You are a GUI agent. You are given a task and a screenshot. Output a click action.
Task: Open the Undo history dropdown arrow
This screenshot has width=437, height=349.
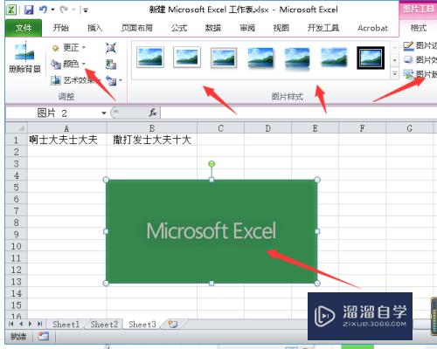click(x=52, y=10)
